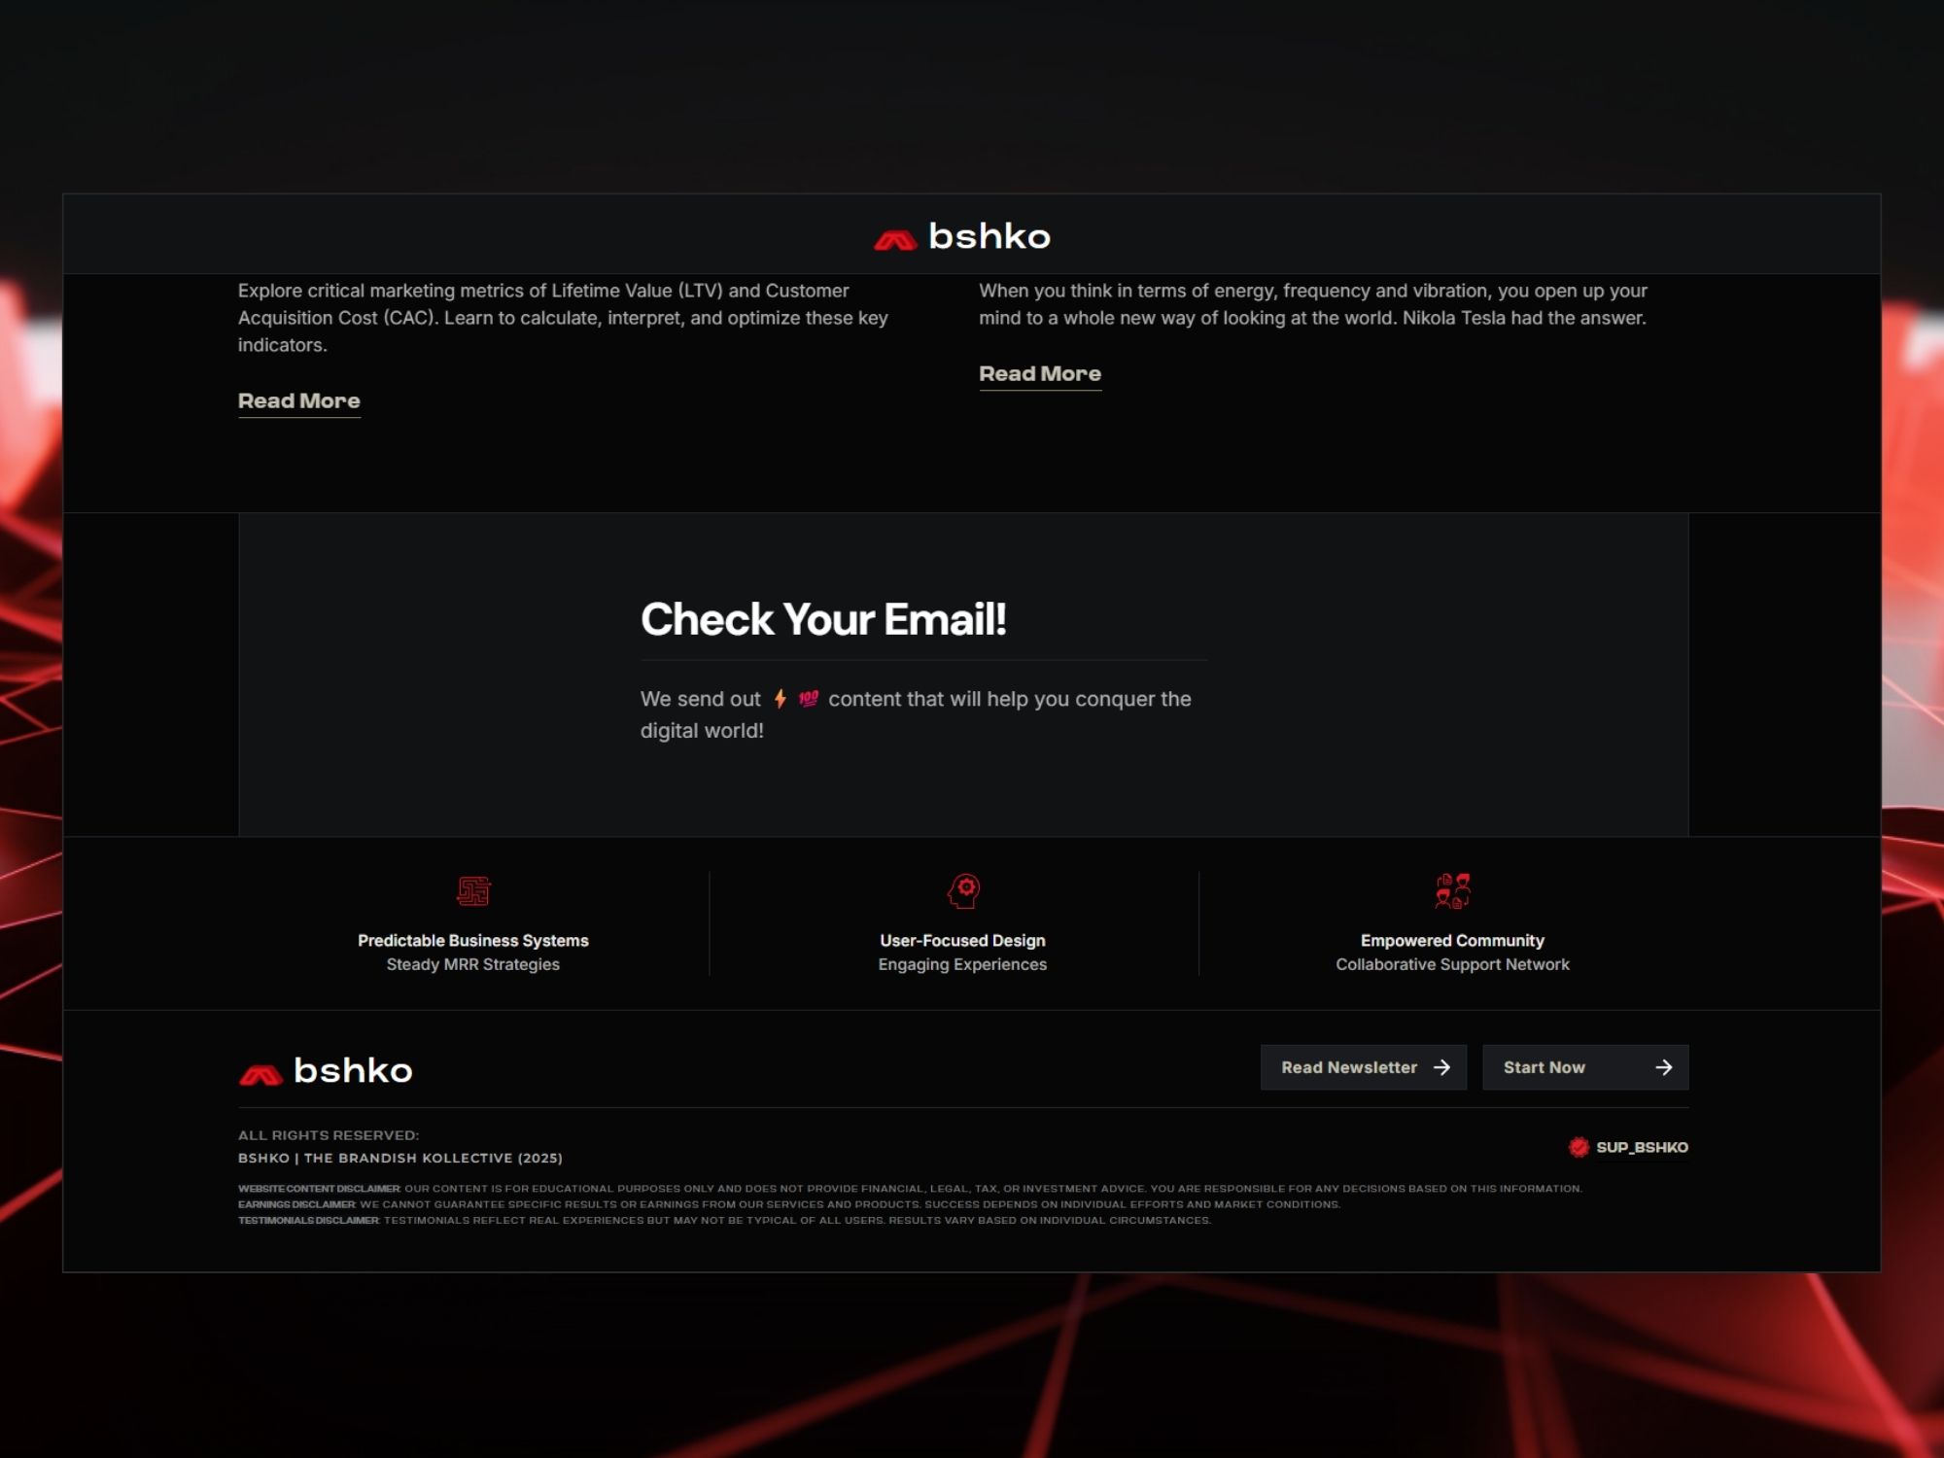Image resolution: width=1944 pixels, height=1458 pixels.
Task: Click the bshko wordmark text in the footer
Action: click(x=353, y=1070)
